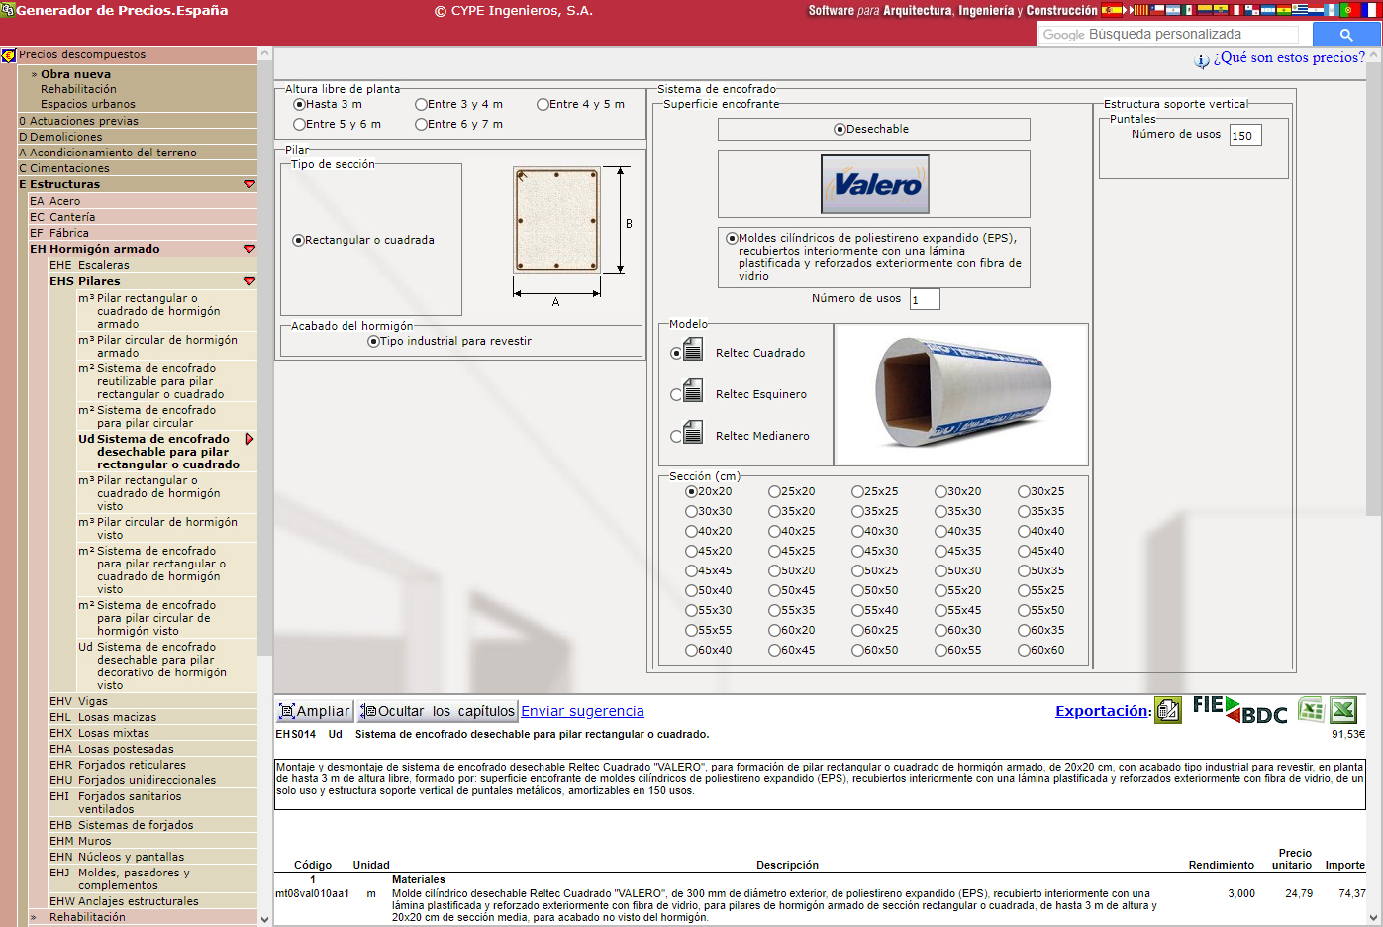
Task: Select the Reltec Medianero model radio
Action: point(676,436)
